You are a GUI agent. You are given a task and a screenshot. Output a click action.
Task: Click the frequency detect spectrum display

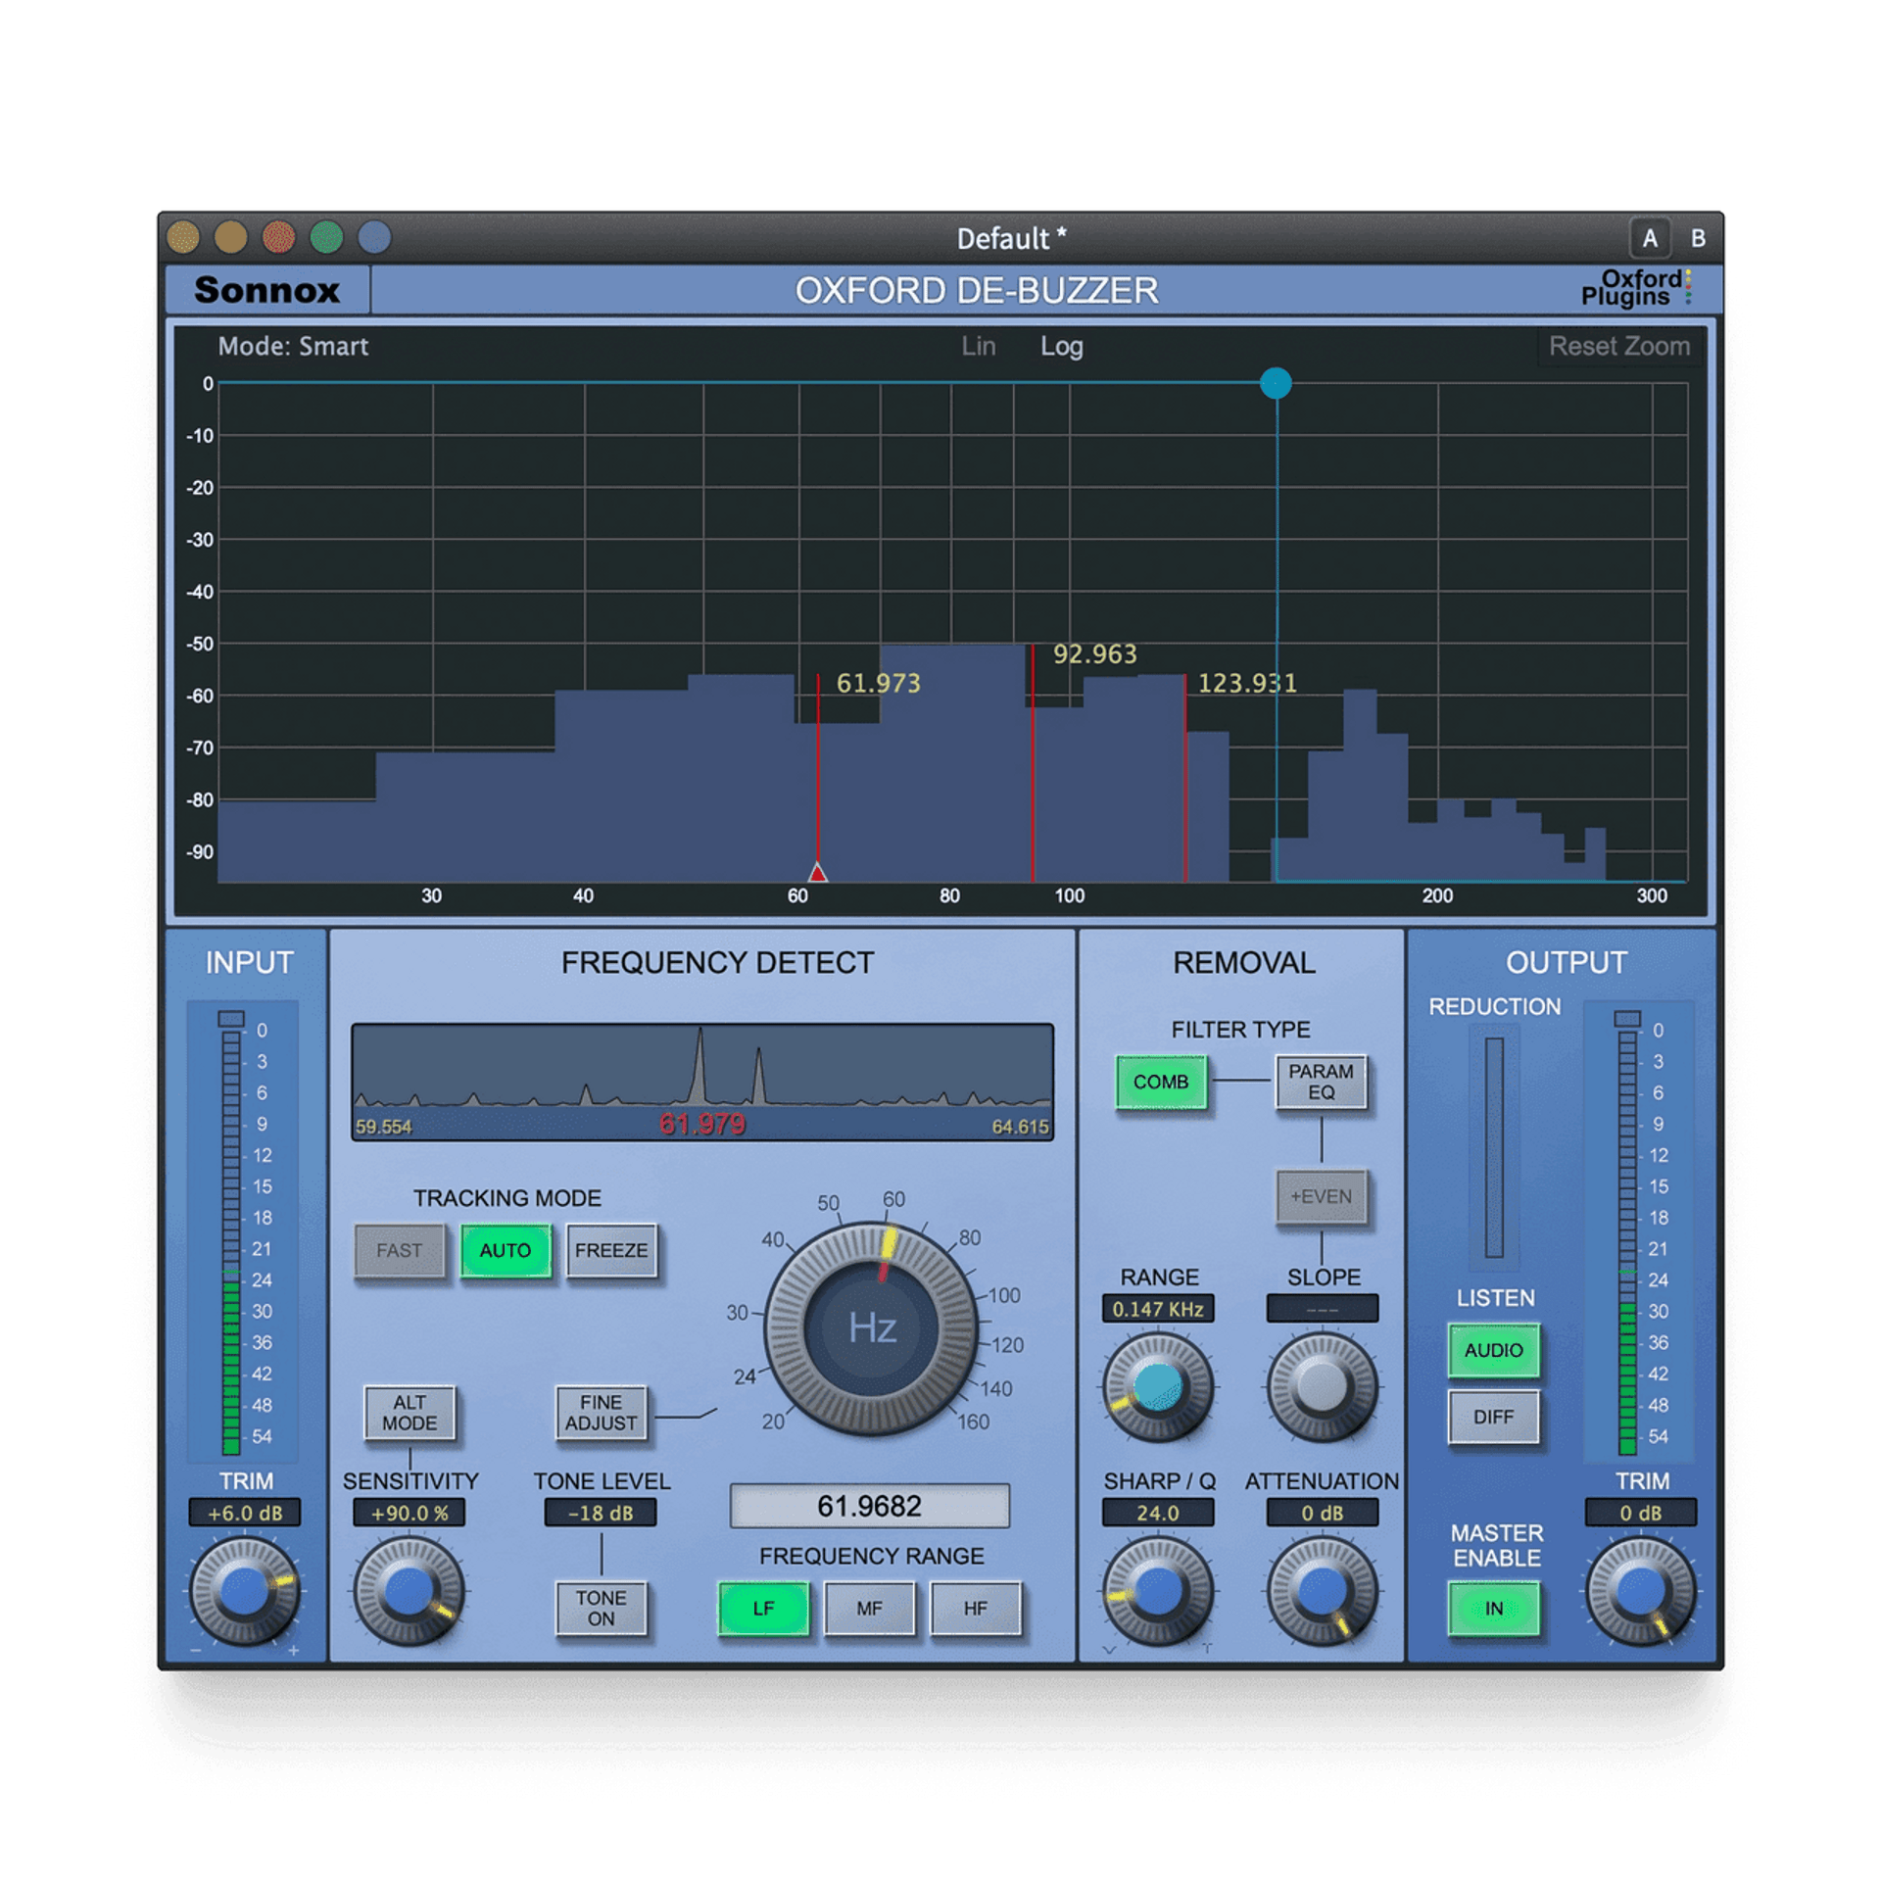pyautogui.click(x=702, y=1082)
